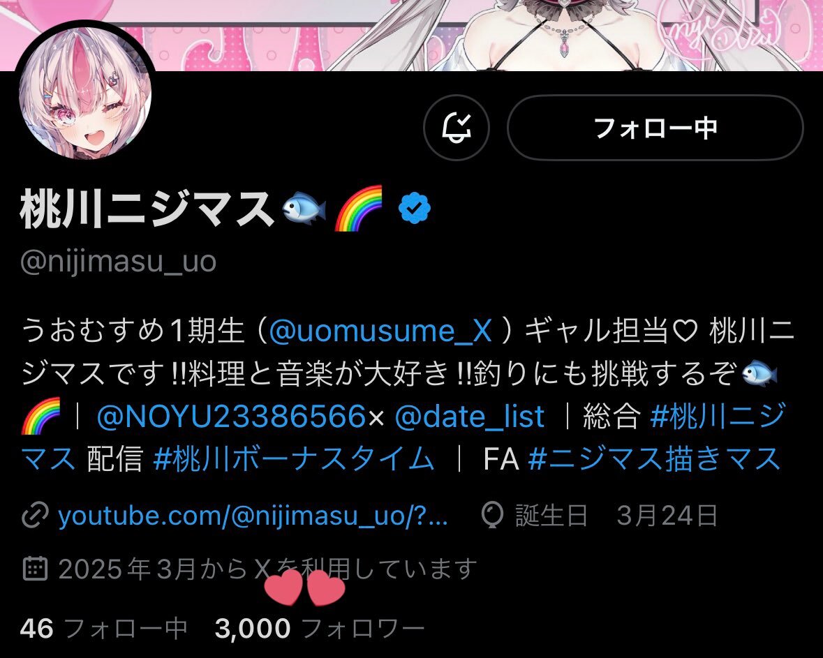Open hashtag #桃川ボーナスタイム
This screenshot has height=658, width=823.
tap(293, 458)
